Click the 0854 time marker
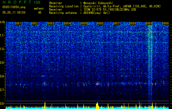172x109 pixels. coord(67,23)
